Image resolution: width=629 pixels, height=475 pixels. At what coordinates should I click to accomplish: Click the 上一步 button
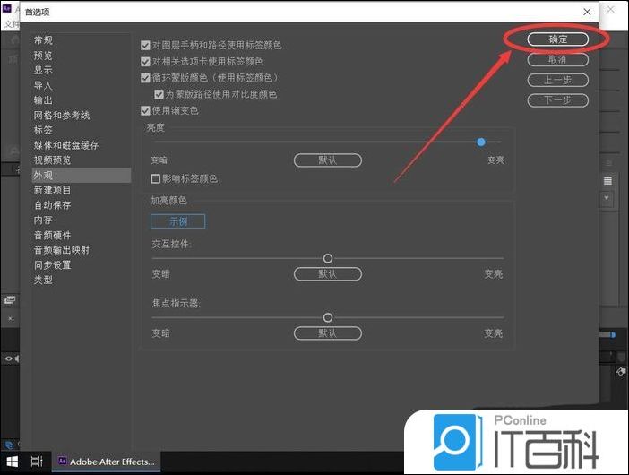pos(557,80)
